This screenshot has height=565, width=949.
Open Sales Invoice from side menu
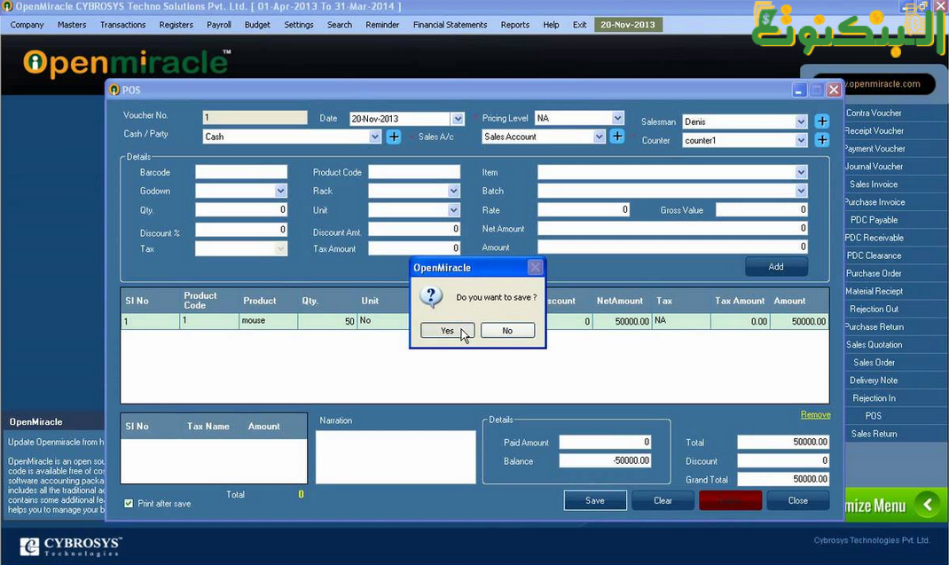coord(874,184)
